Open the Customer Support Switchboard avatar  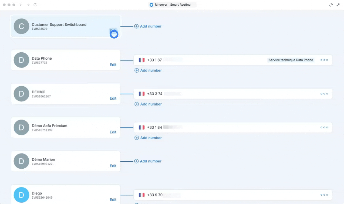click(21, 26)
